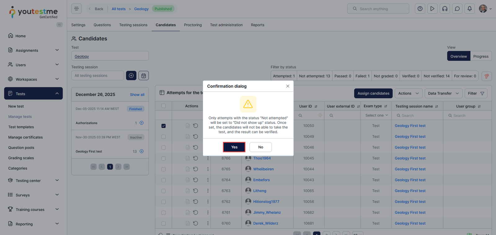Close the confirmation dialog with X
Image resolution: width=496 pixels, height=235 pixels.
point(288,86)
